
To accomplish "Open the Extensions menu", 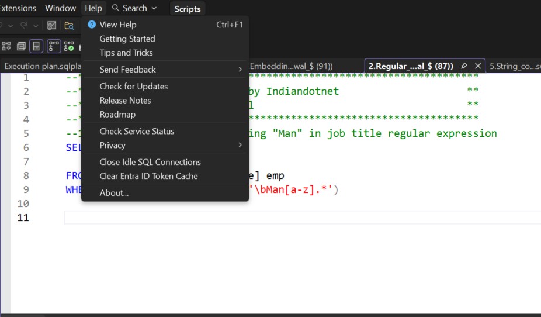I will [18, 8].
